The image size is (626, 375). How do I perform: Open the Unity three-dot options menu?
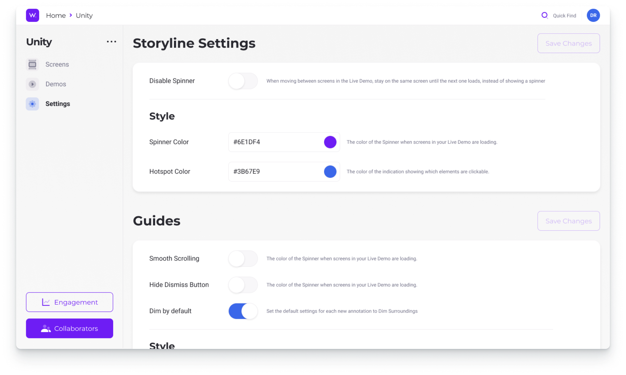111,42
